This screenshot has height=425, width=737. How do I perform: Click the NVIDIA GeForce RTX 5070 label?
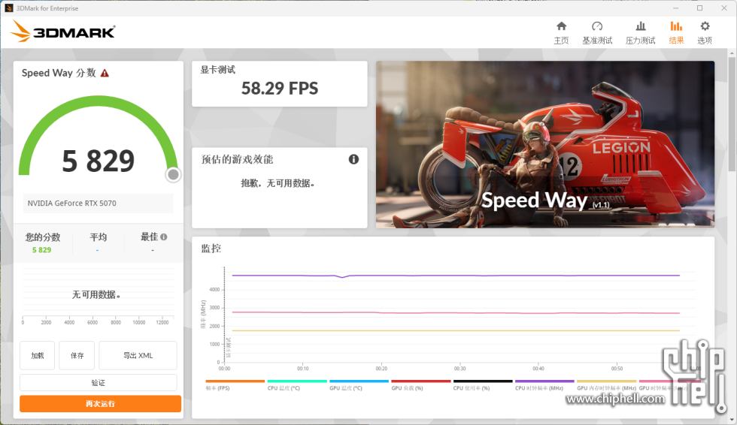pos(72,203)
